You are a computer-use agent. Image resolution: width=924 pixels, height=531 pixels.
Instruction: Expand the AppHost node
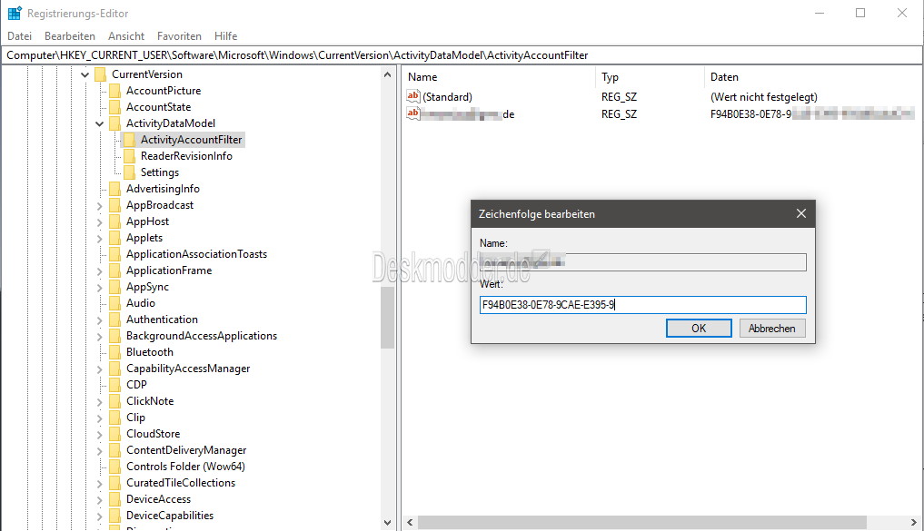click(x=100, y=222)
